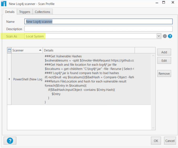Open the large help button at bottom left
Image resolution: width=178 pixels, height=148 pixels.
pyautogui.click(x=10, y=141)
